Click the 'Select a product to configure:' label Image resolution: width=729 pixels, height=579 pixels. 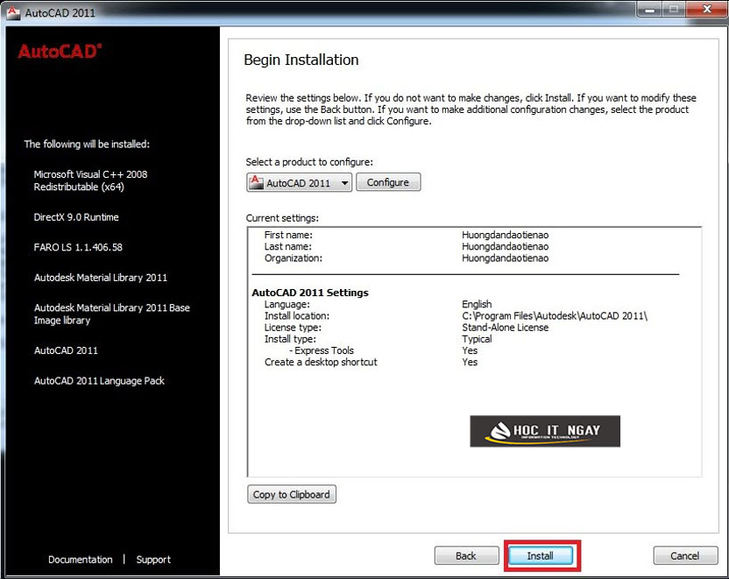tap(309, 162)
